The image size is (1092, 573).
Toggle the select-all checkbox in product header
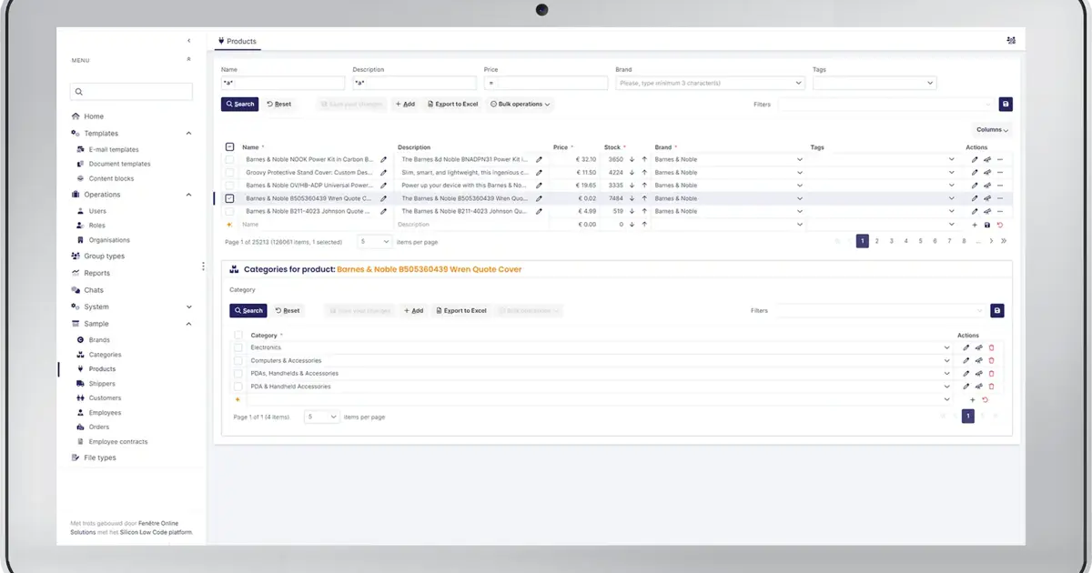click(229, 146)
